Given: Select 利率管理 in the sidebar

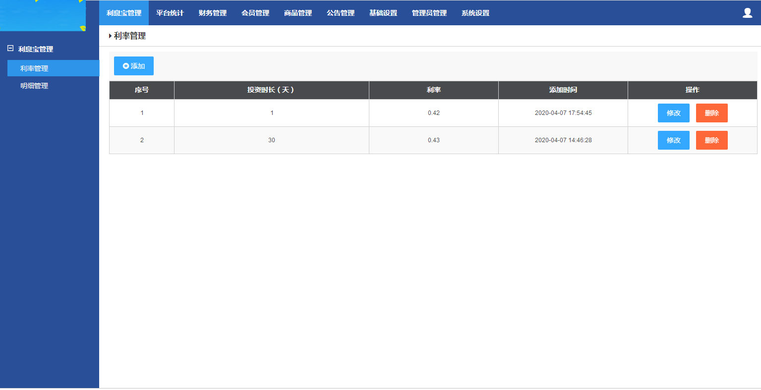Looking at the screenshot, I should (x=34, y=68).
